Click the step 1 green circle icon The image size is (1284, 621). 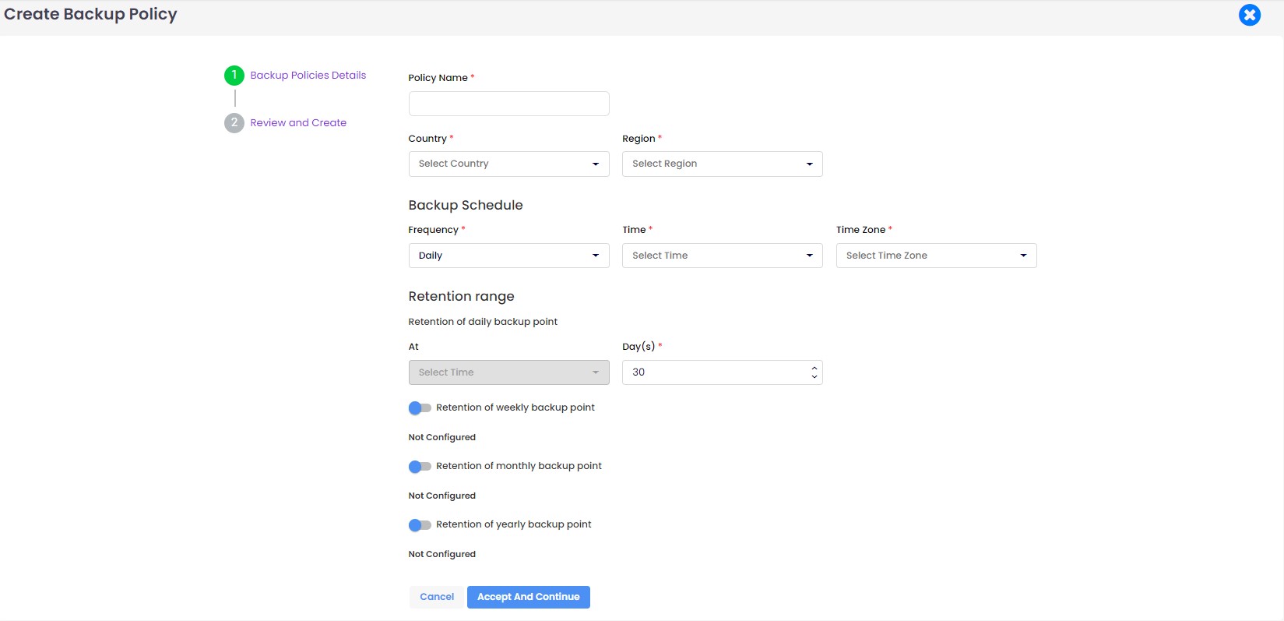(234, 76)
